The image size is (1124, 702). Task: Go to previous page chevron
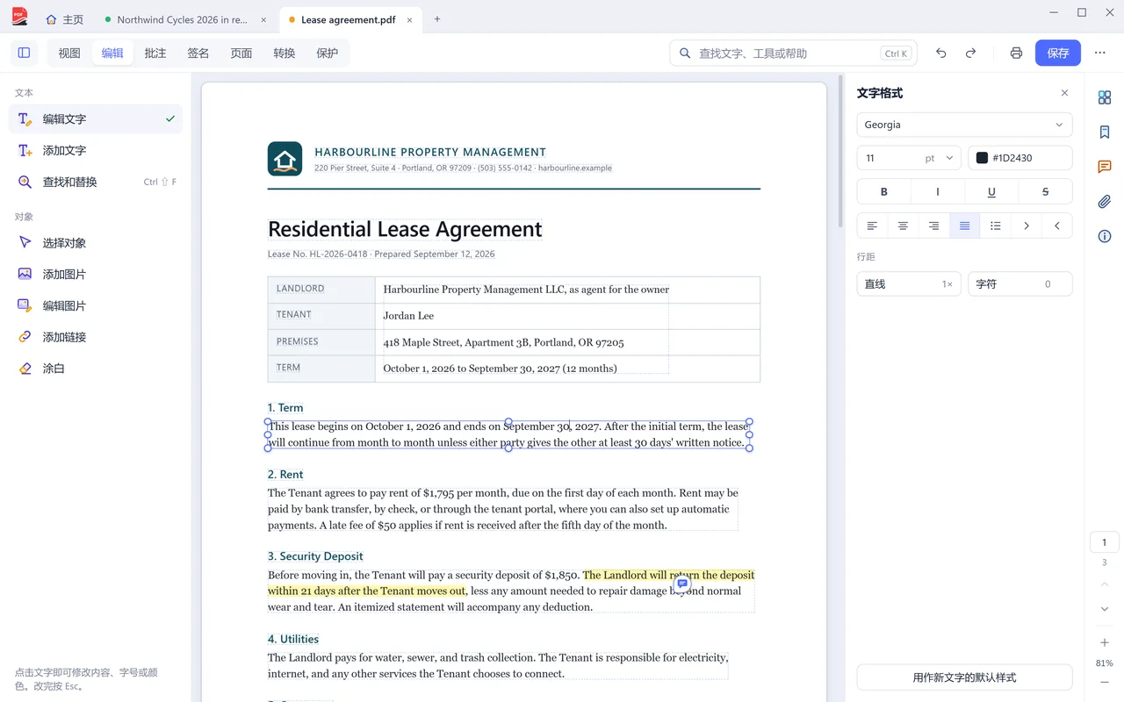point(1105,584)
